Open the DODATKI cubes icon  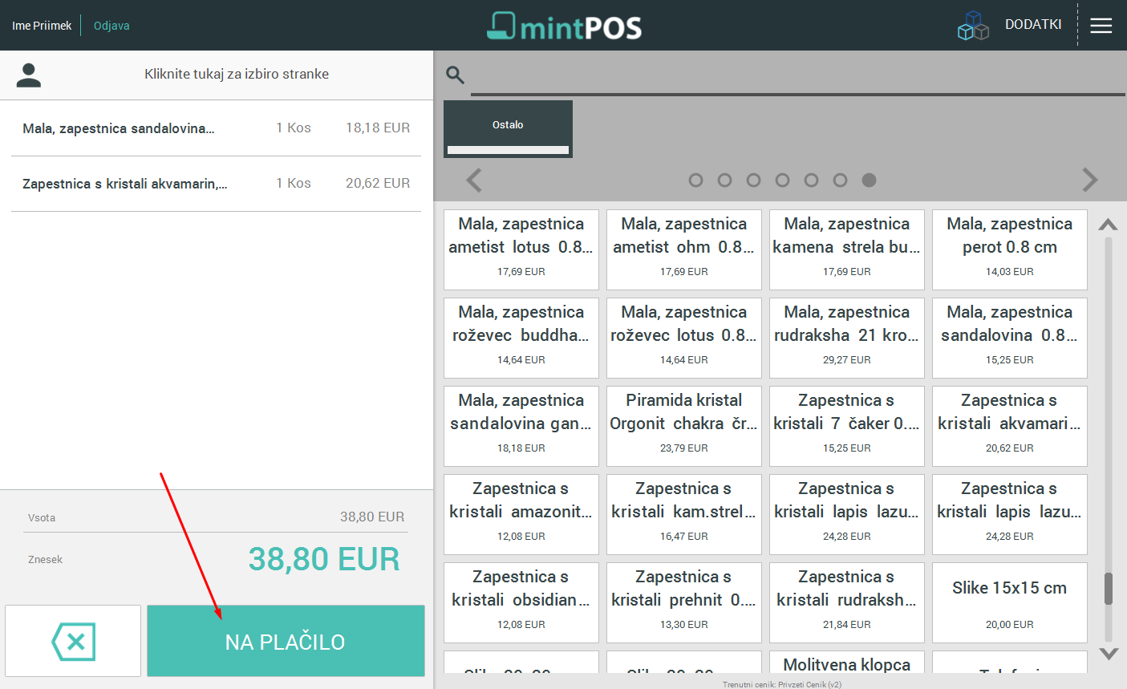[973, 25]
